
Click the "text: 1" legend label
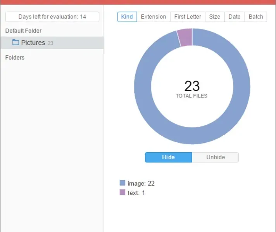(136, 193)
